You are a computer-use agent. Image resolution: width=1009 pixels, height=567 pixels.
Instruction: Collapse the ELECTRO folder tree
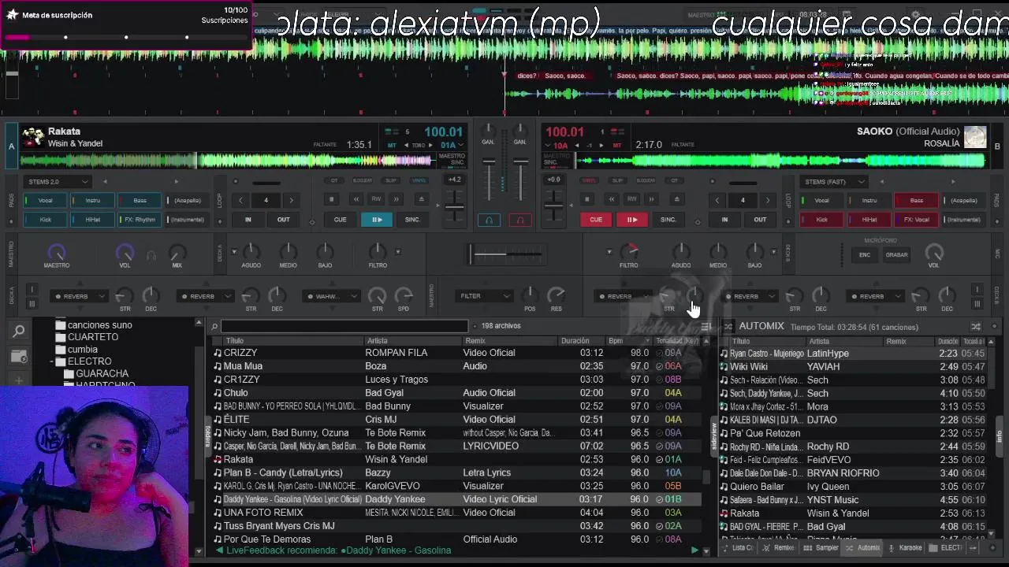51,361
